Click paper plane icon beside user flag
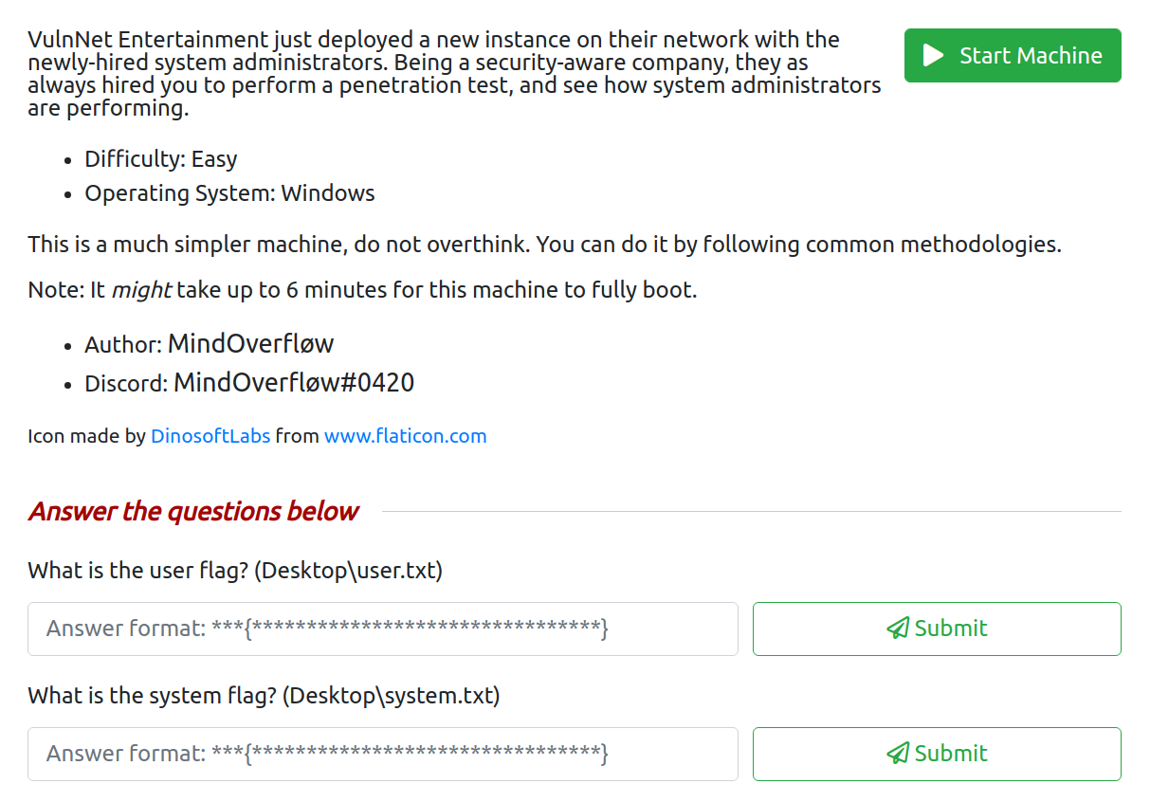 [x=898, y=629]
